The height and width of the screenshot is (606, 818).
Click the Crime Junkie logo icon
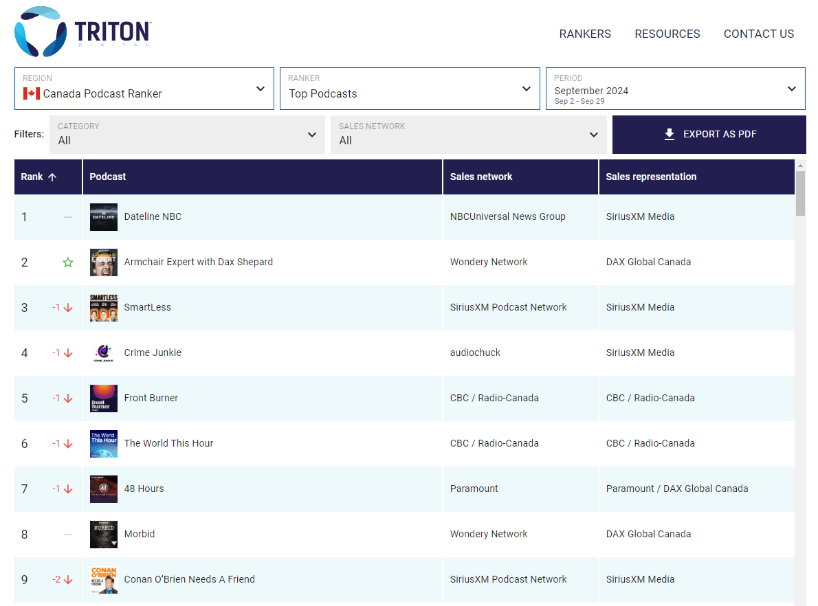[x=103, y=353]
